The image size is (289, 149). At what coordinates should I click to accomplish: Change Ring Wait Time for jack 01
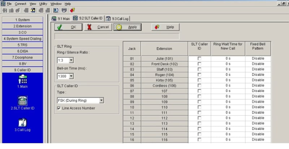pyautogui.click(x=228, y=58)
